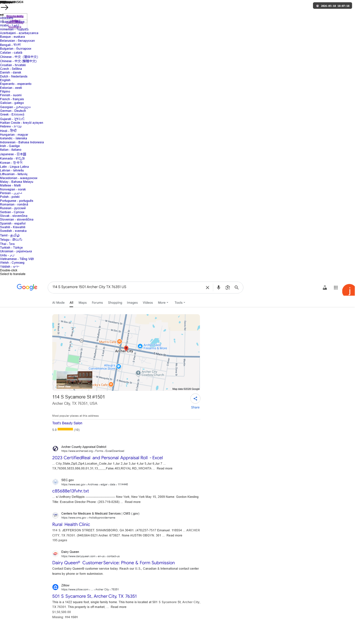Click the Zillow favicon in results
The width and height of the screenshot is (359, 623).
pos(55,587)
